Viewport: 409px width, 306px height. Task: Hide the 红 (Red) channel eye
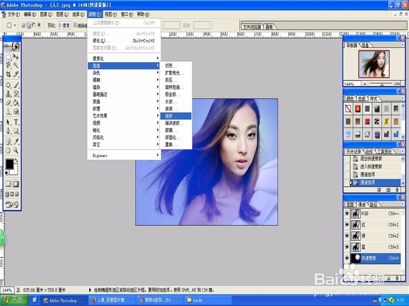(x=347, y=224)
